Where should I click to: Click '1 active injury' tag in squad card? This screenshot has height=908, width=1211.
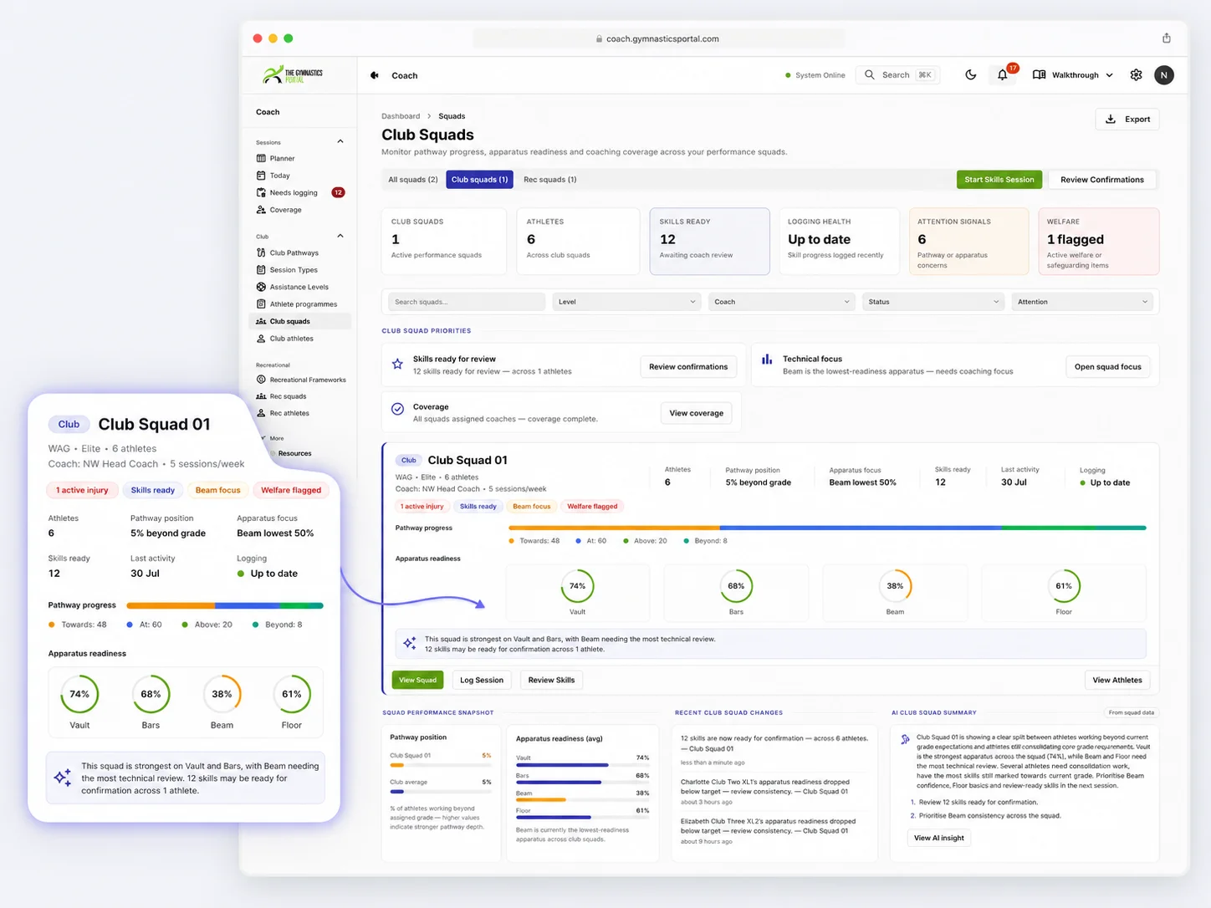[x=422, y=506]
